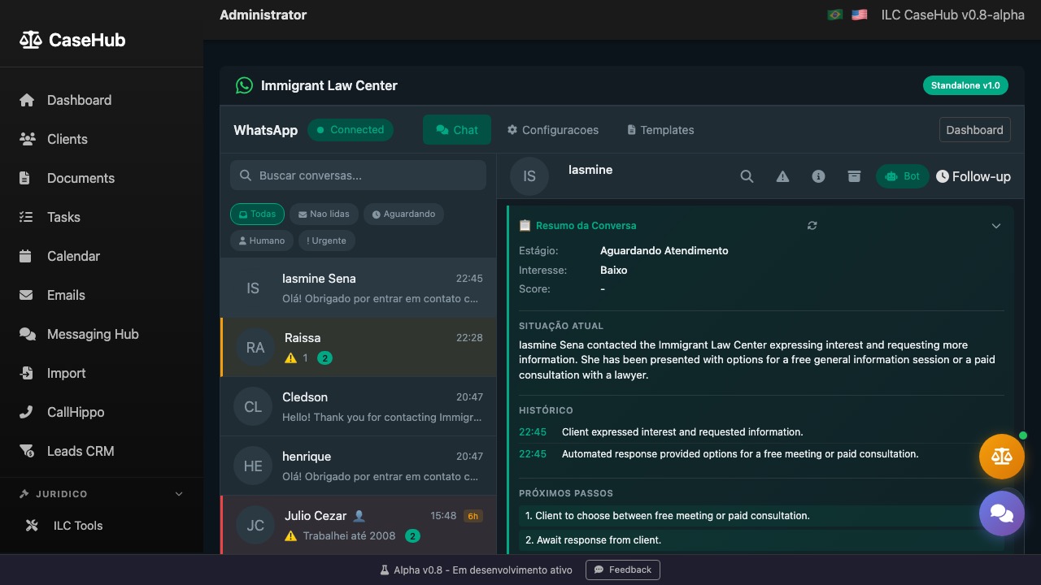This screenshot has width=1041, height=585.
Task: Open the archive icon in the chat header
Action: tap(854, 176)
